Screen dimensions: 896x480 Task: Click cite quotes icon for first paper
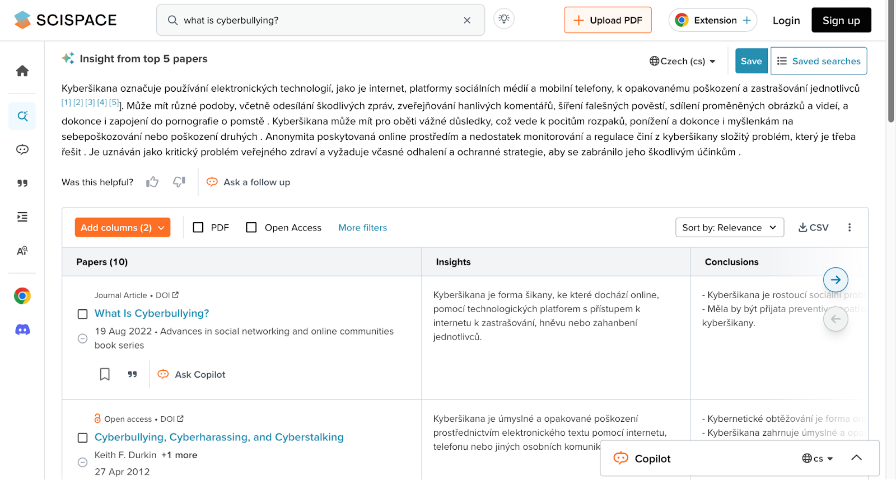[132, 374]
